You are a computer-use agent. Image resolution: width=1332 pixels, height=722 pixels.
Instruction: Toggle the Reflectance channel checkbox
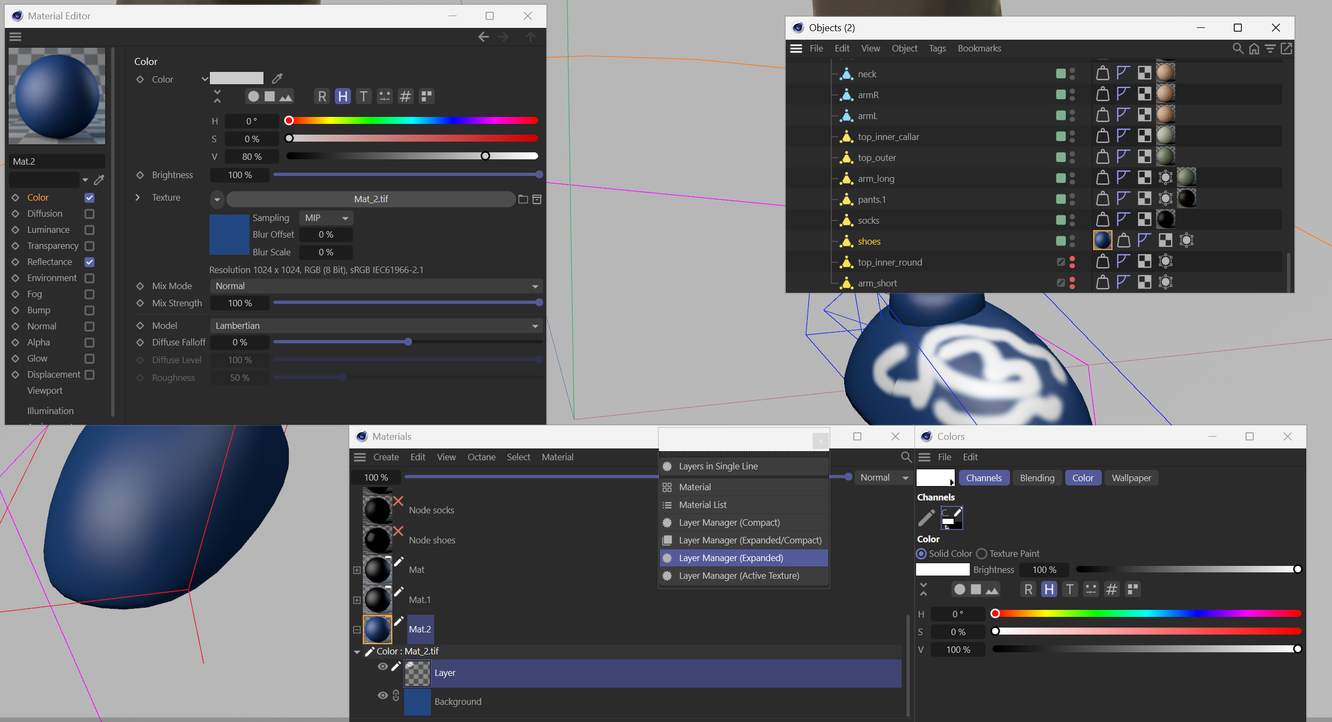click(90, 262)
